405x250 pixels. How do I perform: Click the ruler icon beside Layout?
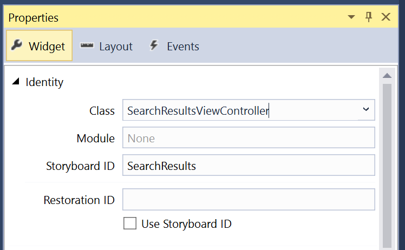click(x=87, y=46)
